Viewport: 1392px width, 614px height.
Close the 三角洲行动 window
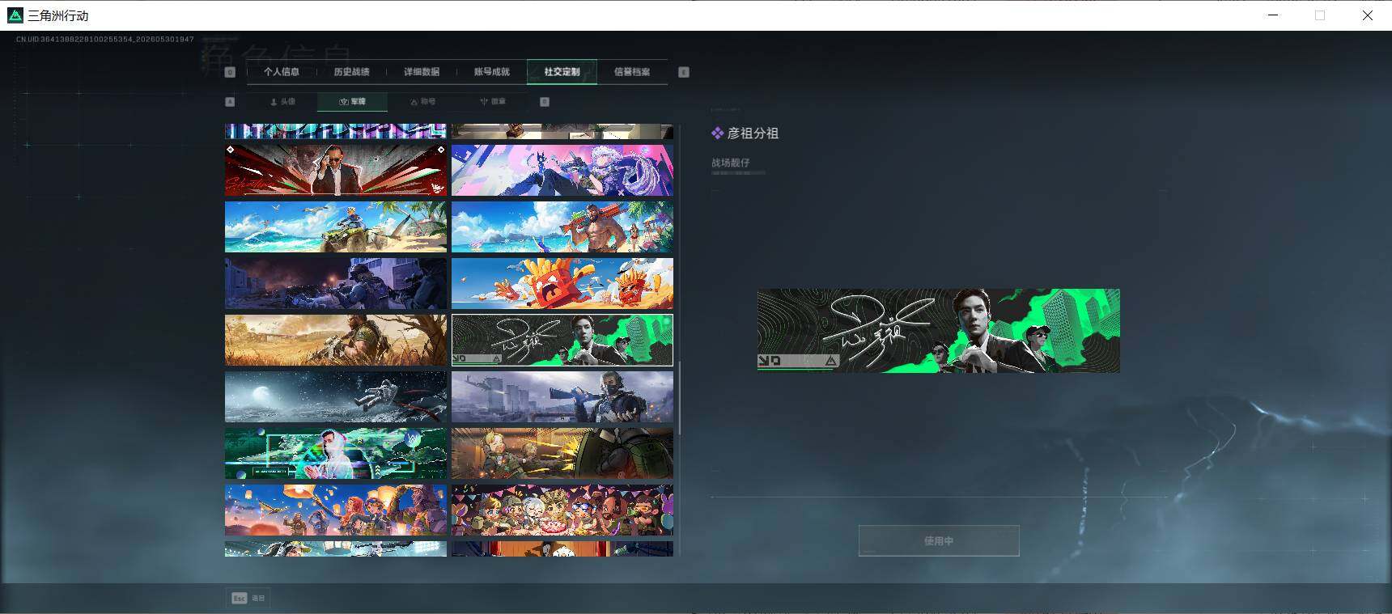pos(1368,15)
